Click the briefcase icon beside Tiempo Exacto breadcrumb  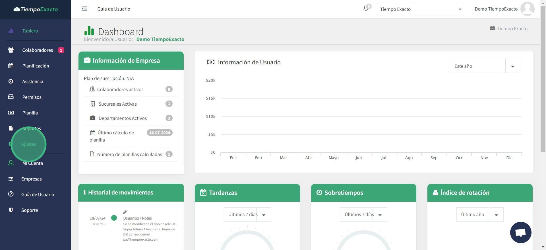(x=493, y=28)
